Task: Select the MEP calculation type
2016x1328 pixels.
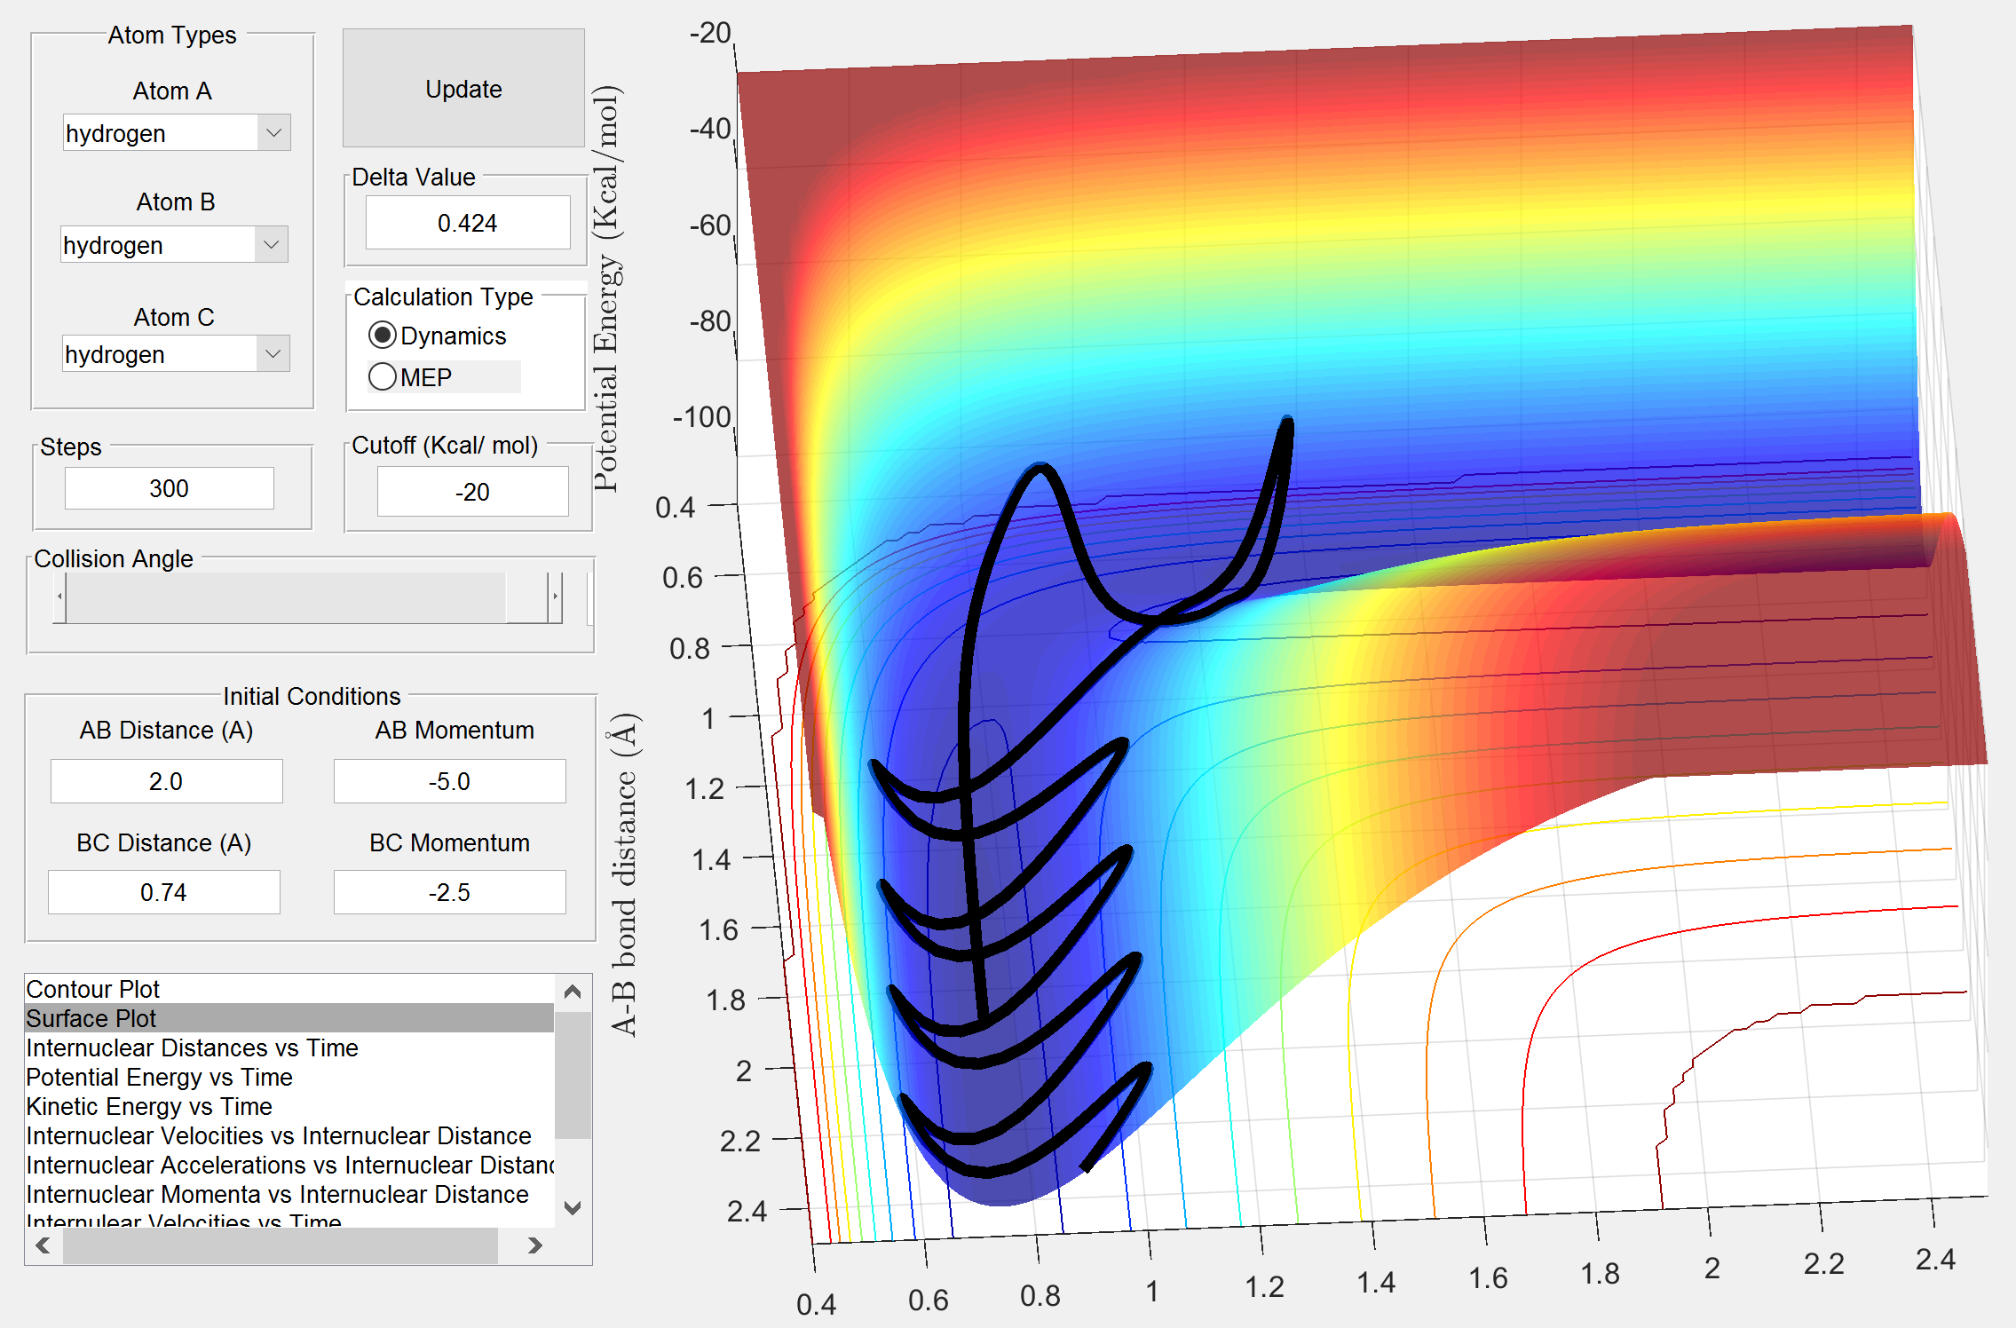Action: tap(383, 377)
